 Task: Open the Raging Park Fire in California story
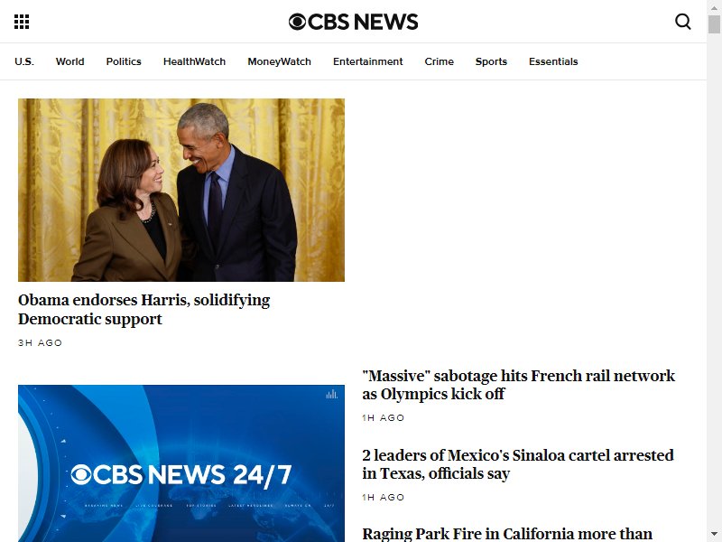tap(506, 534)
